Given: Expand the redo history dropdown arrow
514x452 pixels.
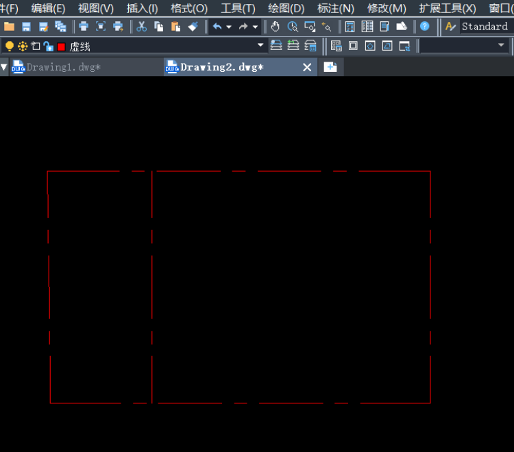Looking at the screenshot, I should click(x=255, y=27).
